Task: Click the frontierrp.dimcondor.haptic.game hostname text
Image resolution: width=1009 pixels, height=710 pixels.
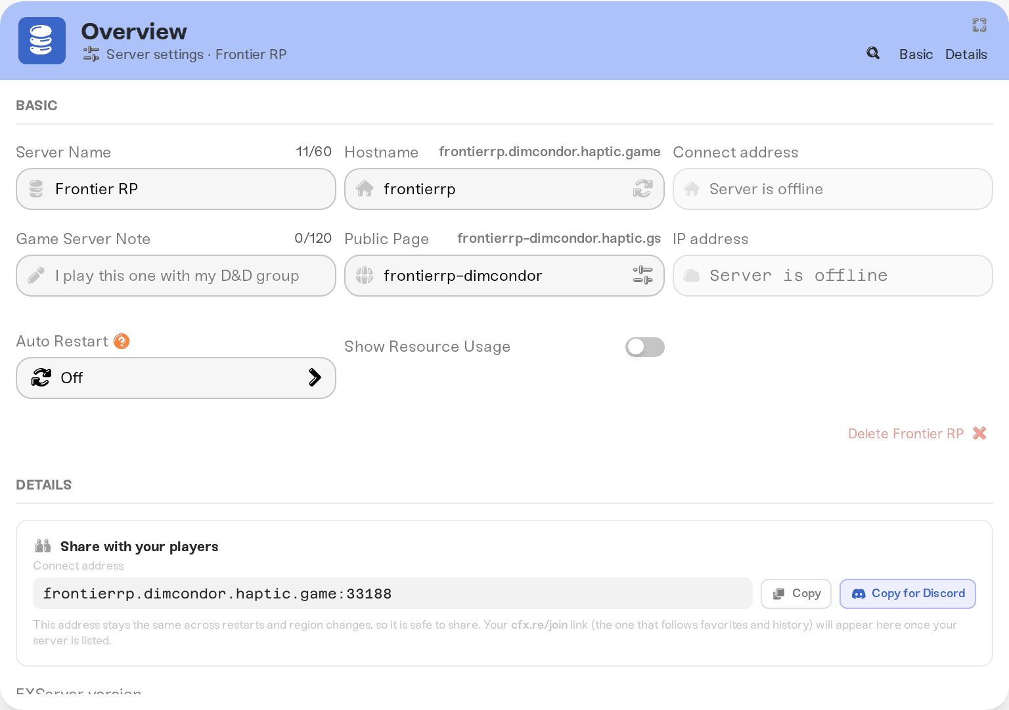Action: tap(550, 152)
